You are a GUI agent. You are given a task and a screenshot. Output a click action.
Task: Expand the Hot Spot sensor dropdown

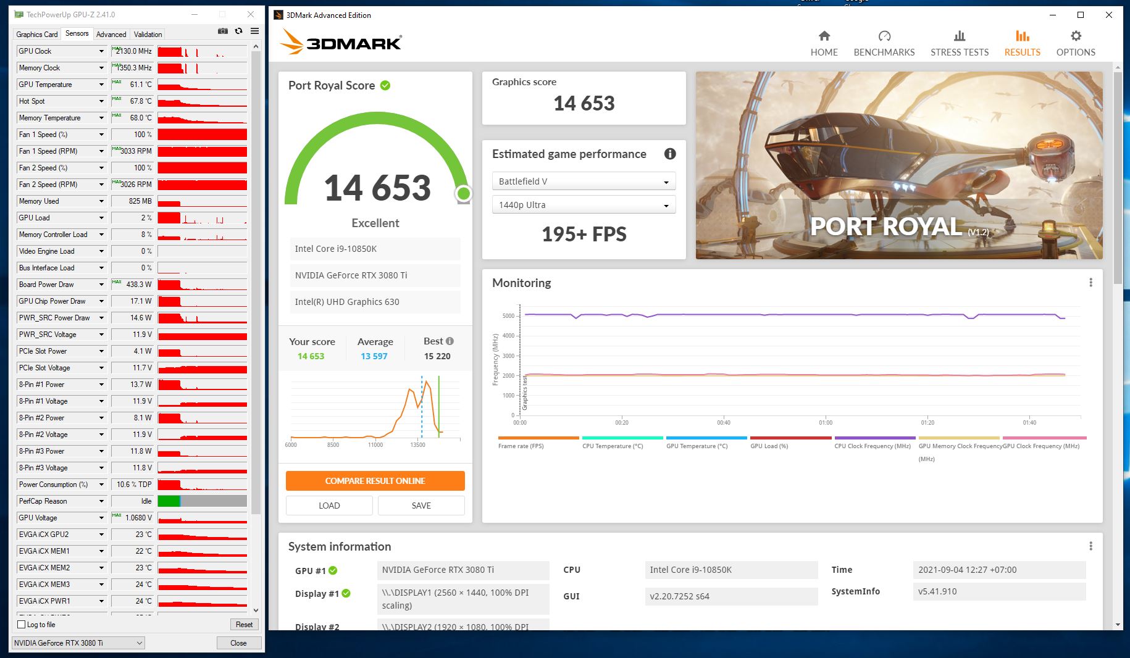pos(102,101)
